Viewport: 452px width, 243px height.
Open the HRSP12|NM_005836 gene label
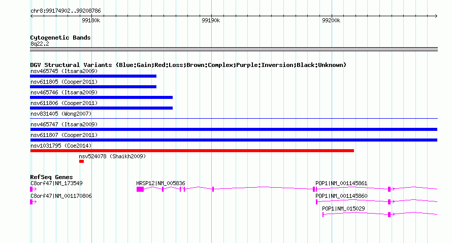pyautogui.click(x=160, y=183)
